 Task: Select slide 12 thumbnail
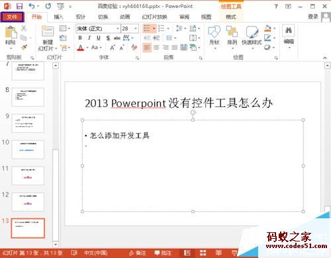tap(28, 202)
